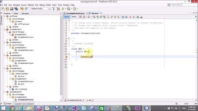Toggle Rectangular Selection in editor toolbar
Screen dimensions: 198x111
pos(108,17)
